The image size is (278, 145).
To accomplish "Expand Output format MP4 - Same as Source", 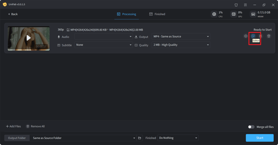I will [181, 37].
